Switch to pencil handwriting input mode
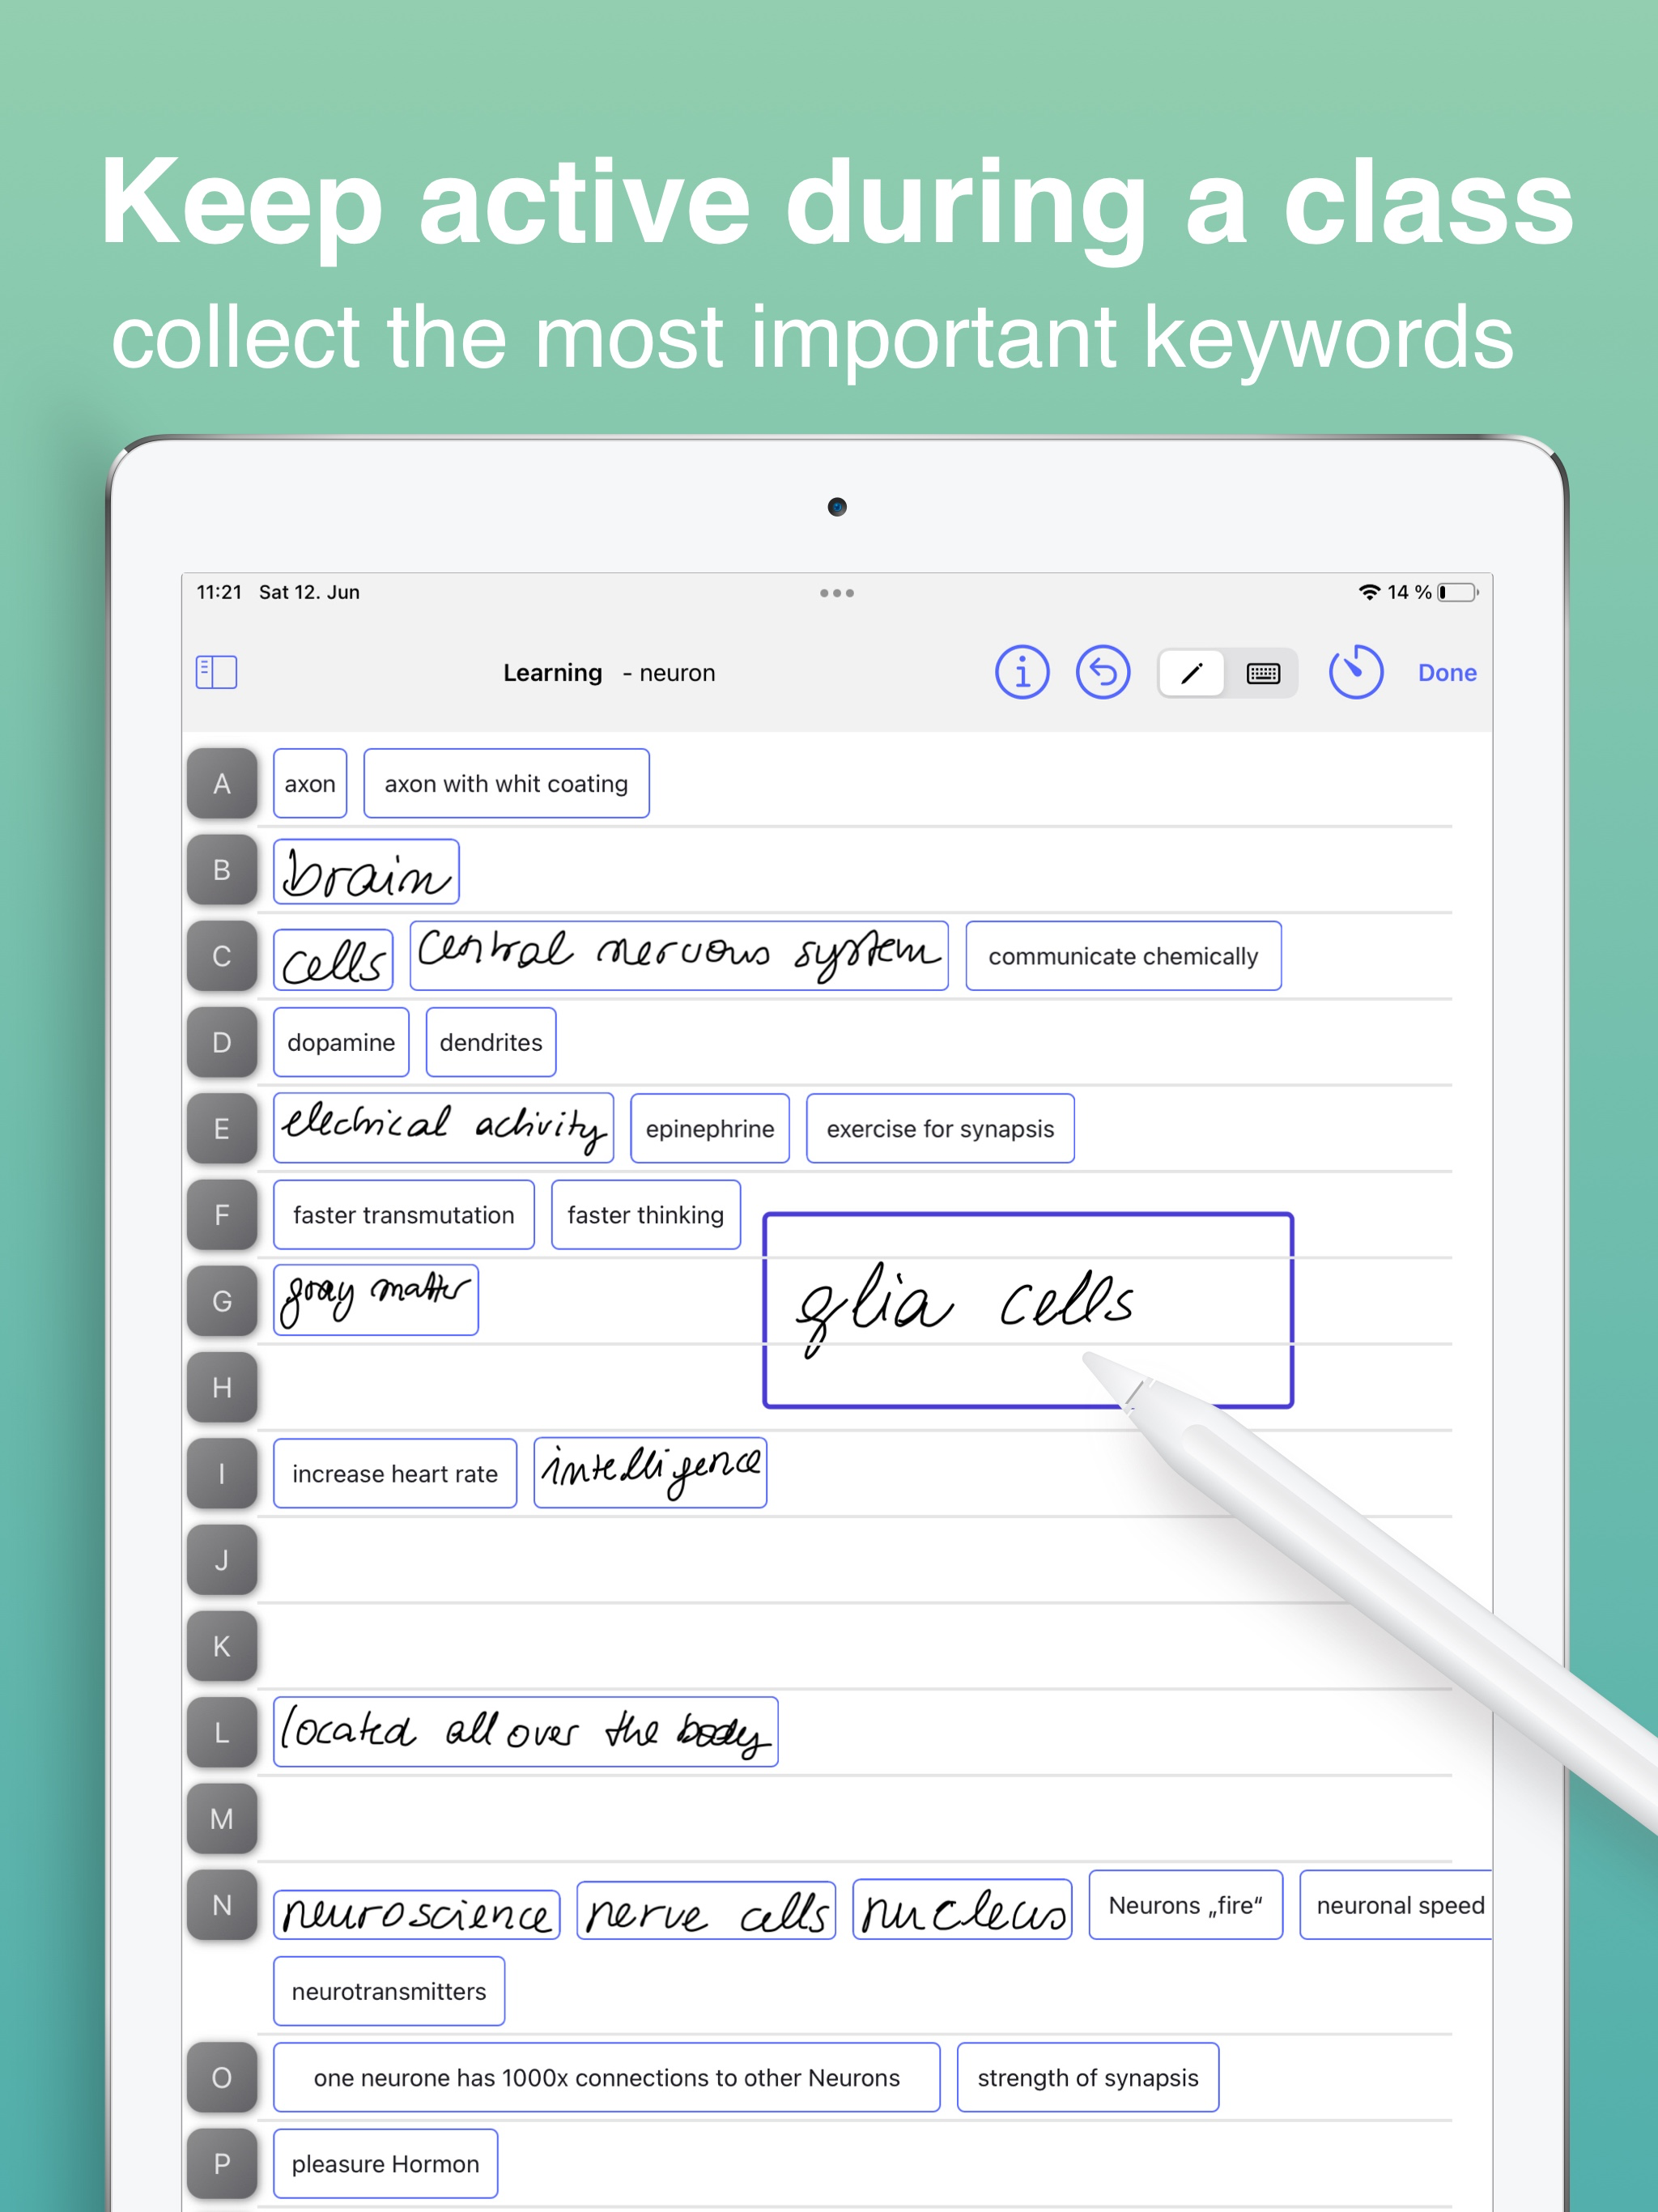Image resolution: width=1658 pixels, height=2212 pixels. 1191,673
